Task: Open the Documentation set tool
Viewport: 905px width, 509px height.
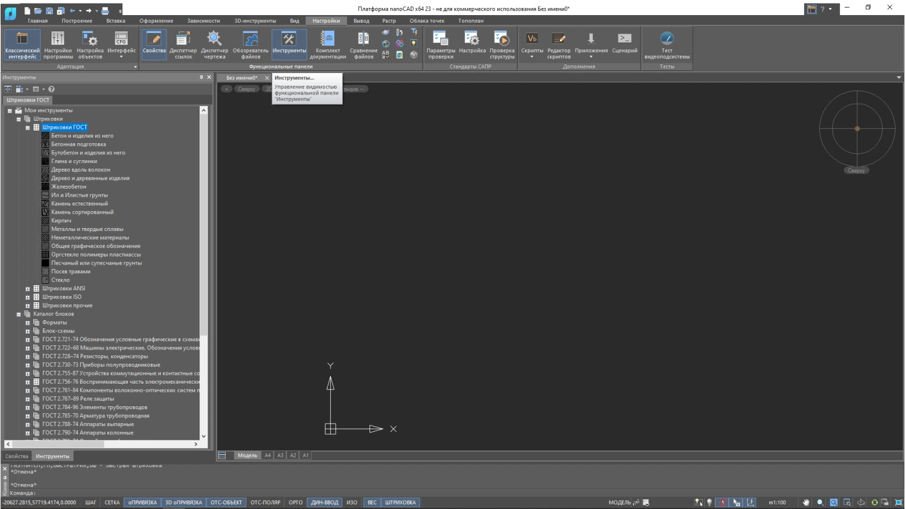Action: (327, 44)
